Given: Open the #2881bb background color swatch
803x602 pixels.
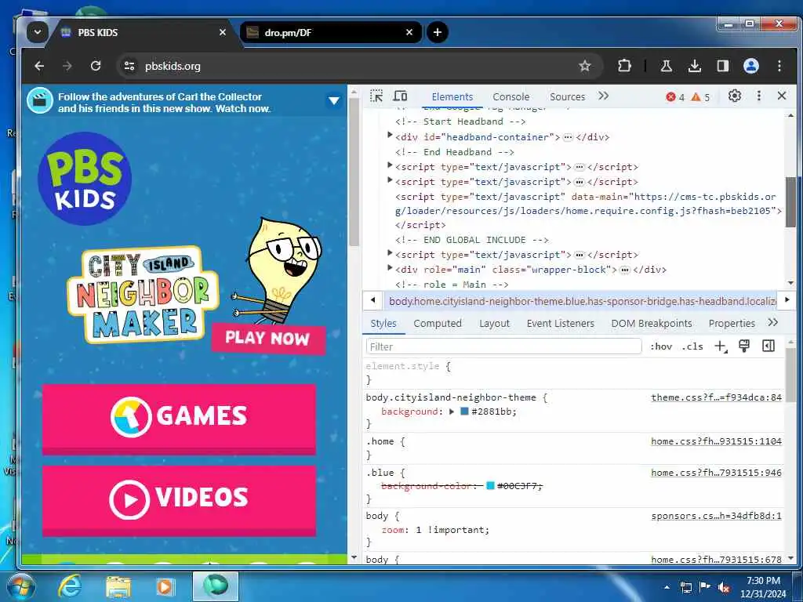Looking at the screenshot, I should point(464,411).
